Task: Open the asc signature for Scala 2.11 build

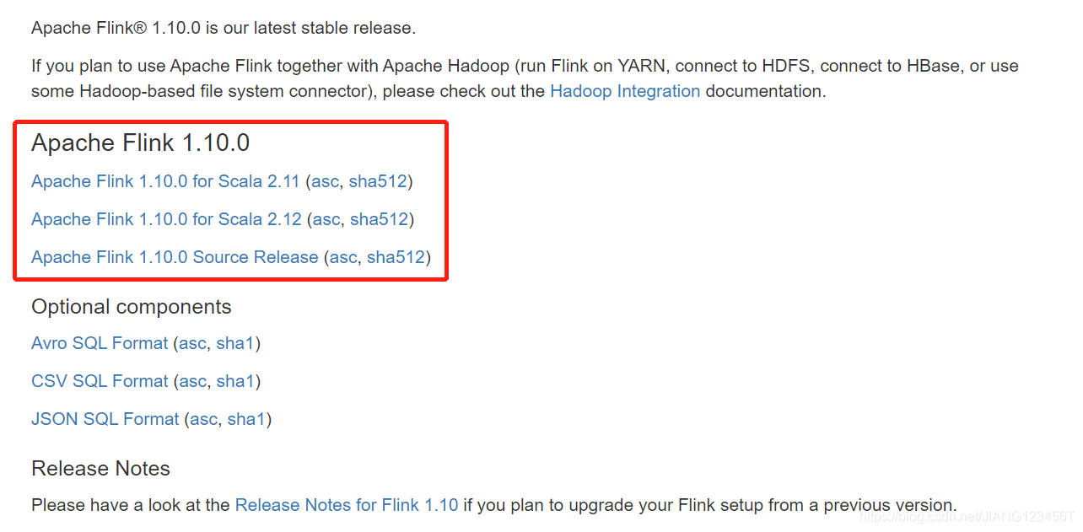Action: coord(325,181)
